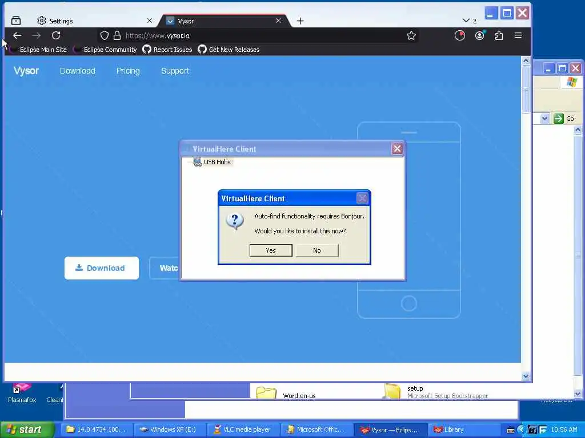This screenshot has height=438, width=585.
Task: Close the Settings tab
Action: pyautogui.click(x=150, y=21)
